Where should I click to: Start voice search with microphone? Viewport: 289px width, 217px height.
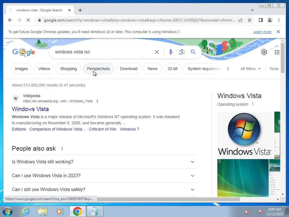pos(171,52)
